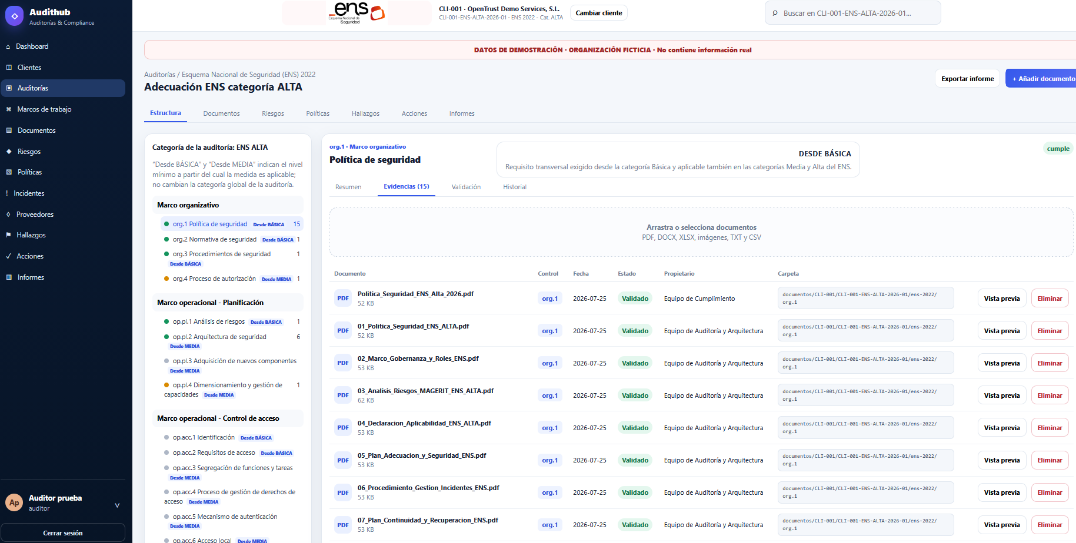Open Informes sidebar icon
The image size is (1076, 543).
click(9, 277)
